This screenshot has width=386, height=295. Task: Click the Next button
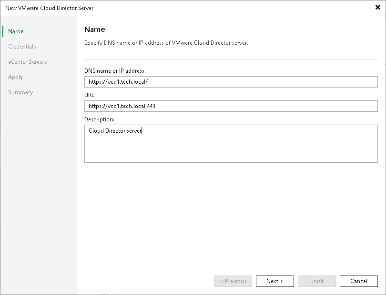pos(275,281)
